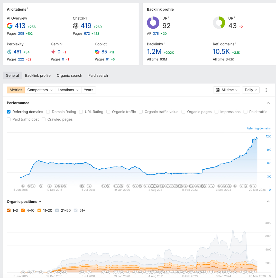Open the three-dot chart options menu
The width and height of the screenshot is (276, 278).
(266, 90)
